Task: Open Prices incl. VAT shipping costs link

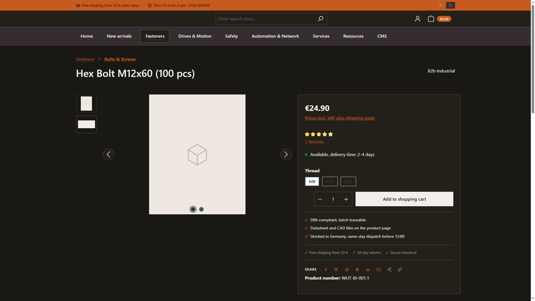Action: pyautogui.click(x=340, y=118)
